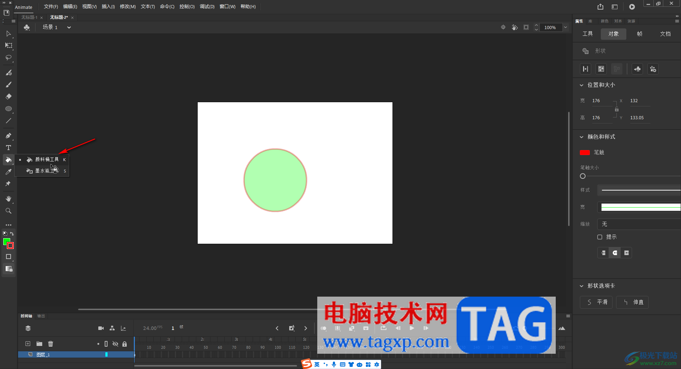Open the red 笔触 color swatch
Screen dimensions: 681x369
[x=585, y=153]
